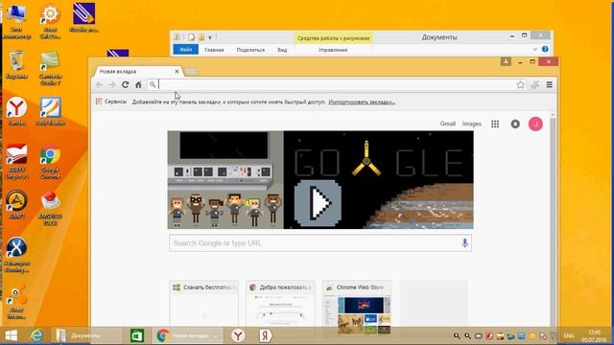
Task: Click Средства работы с рисунками contextual tab
Action: pyautogui.click(x=333, y=38)
